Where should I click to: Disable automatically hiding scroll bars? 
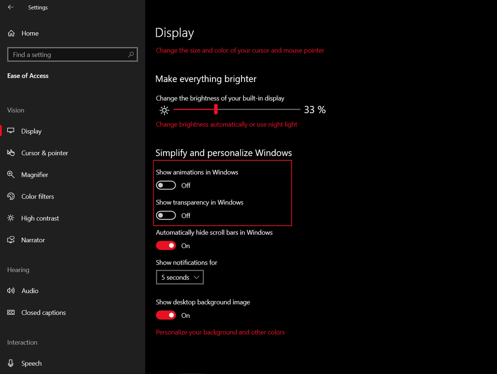coord(166,246)
